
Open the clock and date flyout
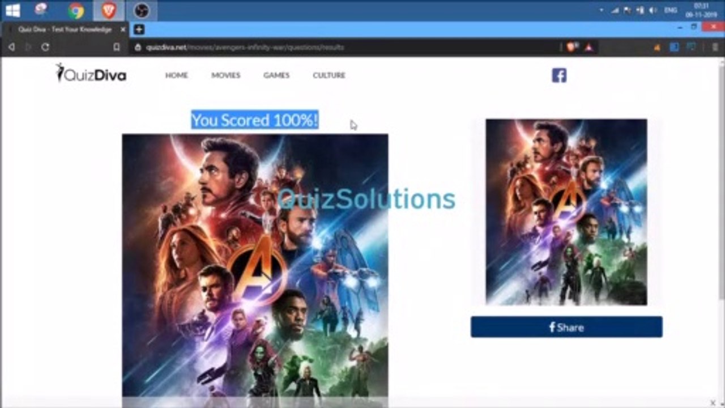click(701, 10)
